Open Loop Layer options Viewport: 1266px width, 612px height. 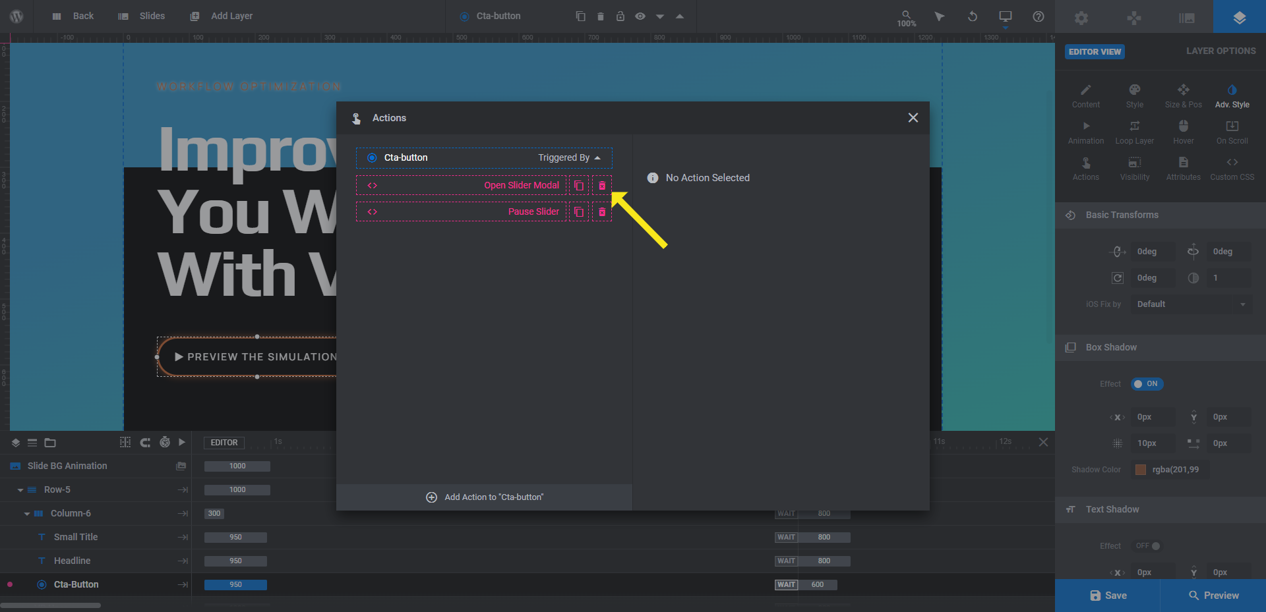click(1135, 132)
